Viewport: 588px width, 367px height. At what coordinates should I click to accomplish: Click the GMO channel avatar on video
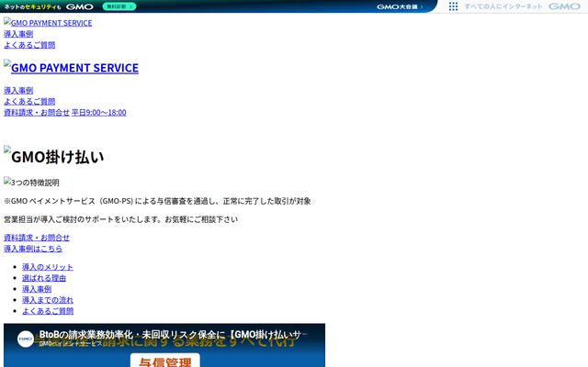point(26,339)
